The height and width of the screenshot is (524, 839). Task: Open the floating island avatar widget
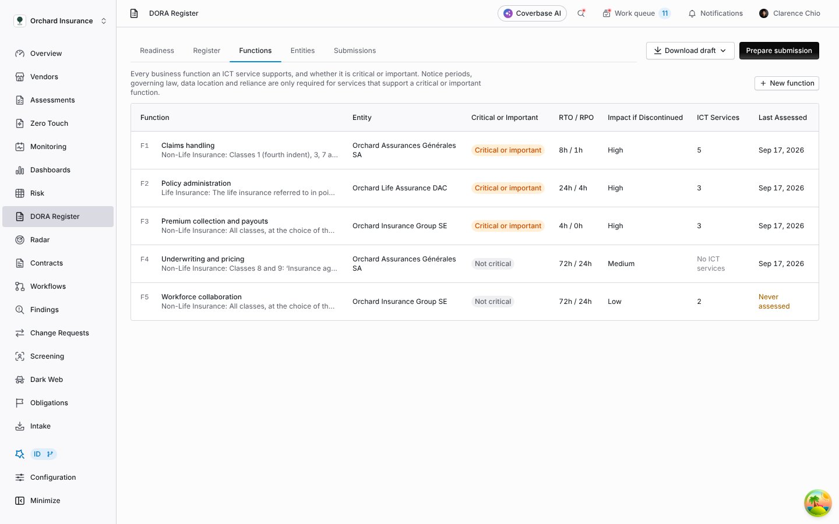(x=818, y=503)
